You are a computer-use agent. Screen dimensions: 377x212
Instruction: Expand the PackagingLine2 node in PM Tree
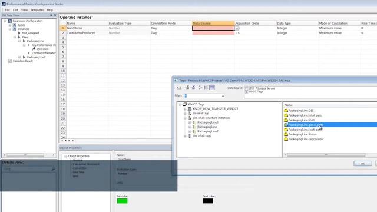click(x=19, y=57)
